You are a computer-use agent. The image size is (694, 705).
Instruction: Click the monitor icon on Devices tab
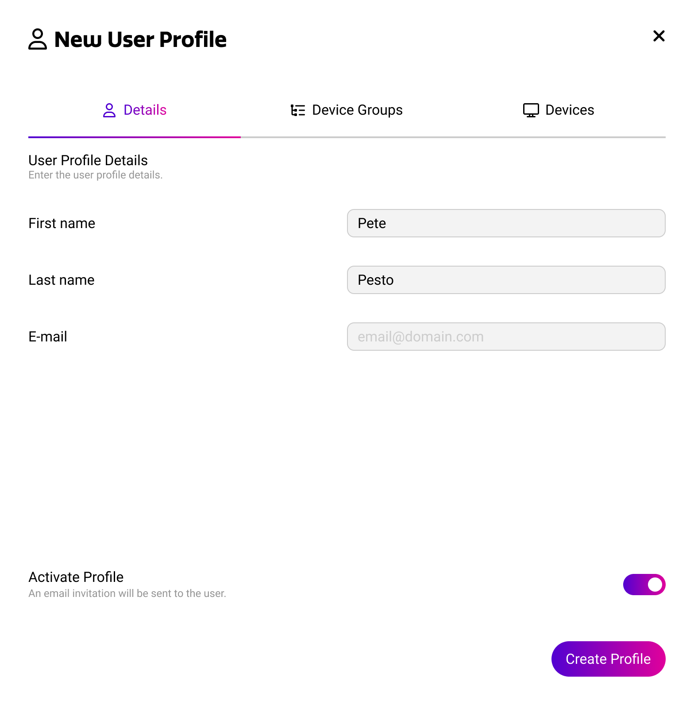click(x=531, y=110)
